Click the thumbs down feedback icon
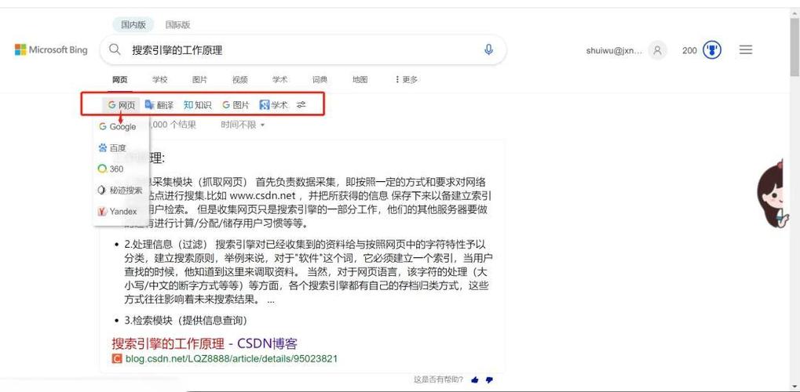Viewport: 800px width, 392px height. pyautogui.click(x=489, y=379)
